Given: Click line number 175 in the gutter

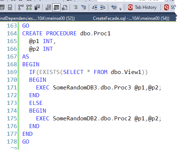Looking at the screenshot, I should [x=12, y=119].
